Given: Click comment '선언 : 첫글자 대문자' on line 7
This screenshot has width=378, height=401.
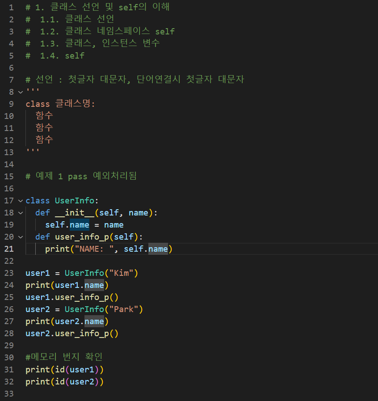Looking at the screenshot, I should (x=81, y=79).
